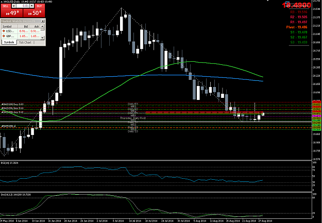This screenshot has width=322, height=223.
Task: Click the RSI(14) indicator label
Action: coord(9,163)
